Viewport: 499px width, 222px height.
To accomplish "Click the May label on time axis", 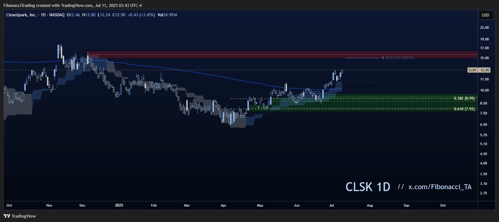I will point(260,205).
